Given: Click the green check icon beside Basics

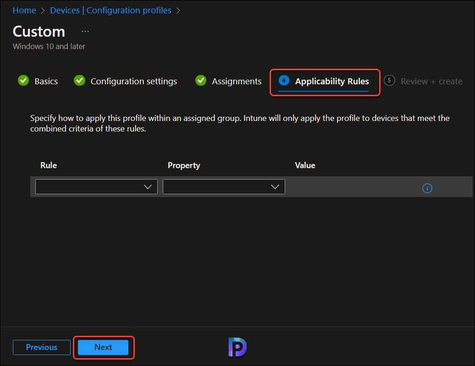Looking at the screenshot, I should (x=23, y=81).
